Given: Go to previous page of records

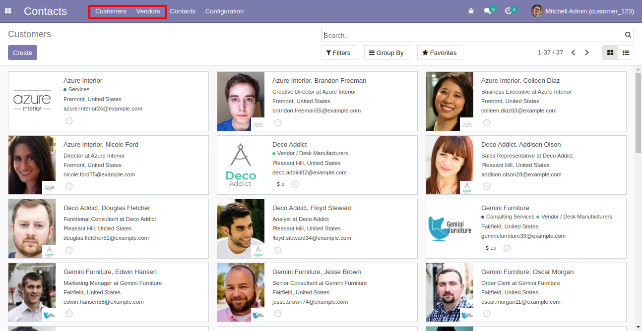Looking at the screenshot, I should pyautogui.click(x=573, y=53).
